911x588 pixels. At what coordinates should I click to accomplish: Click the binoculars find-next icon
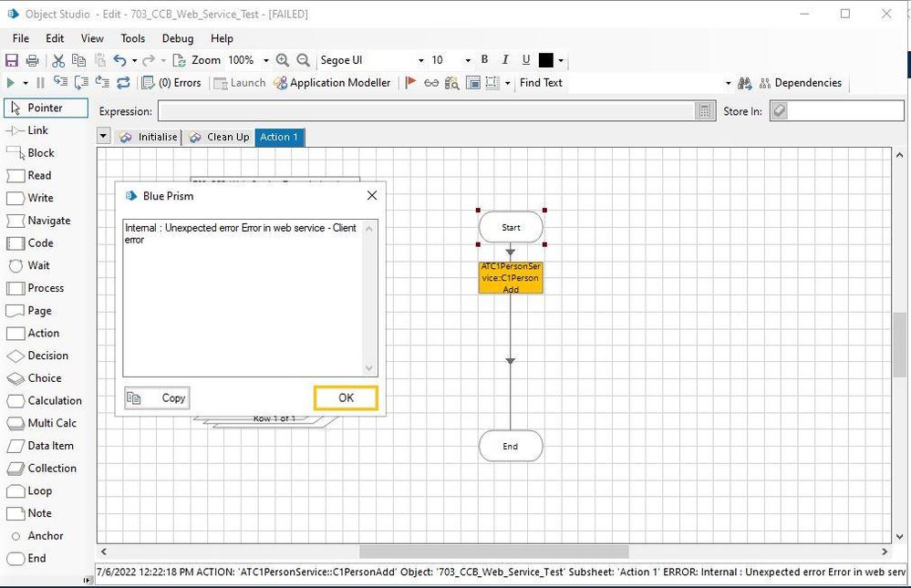[744, 83]
